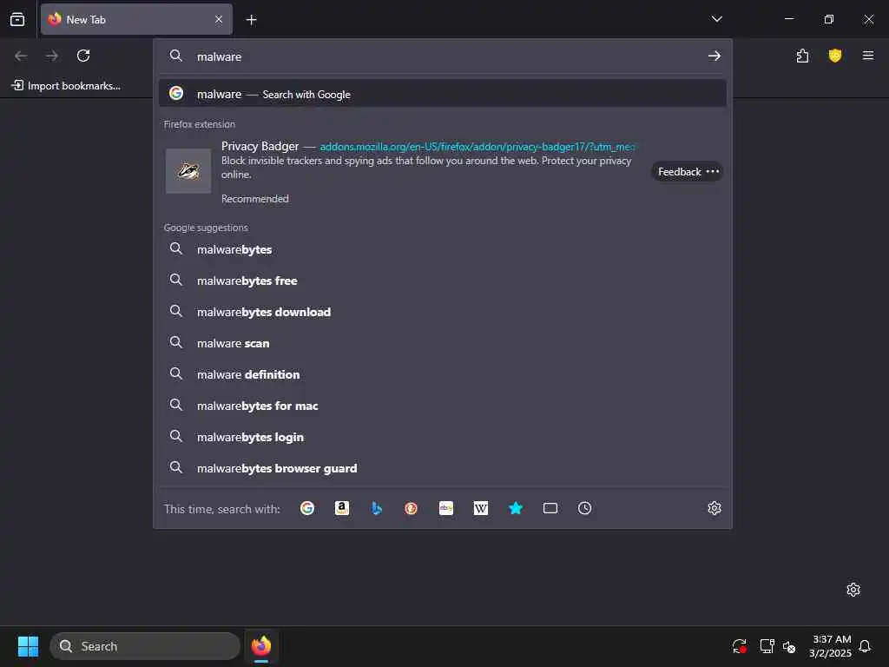Open search settings gear in dropdown
889x667 pixels.
click(x=714, y=508)
